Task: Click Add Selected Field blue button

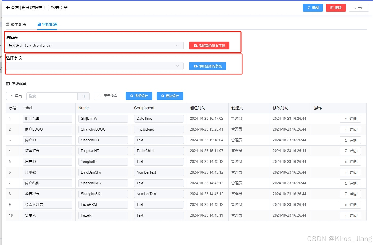Action: (x=207, y=66)
